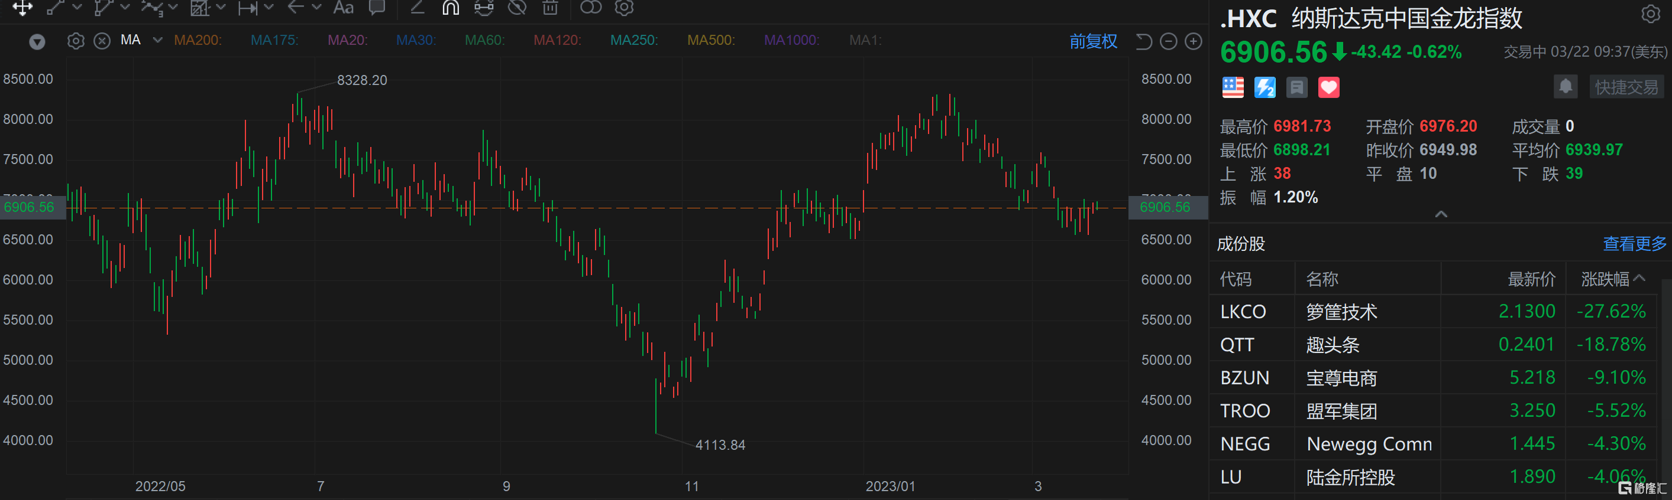1672x500 pixels.
Task: Select the range measurement tool
Action: coord(247,8)
